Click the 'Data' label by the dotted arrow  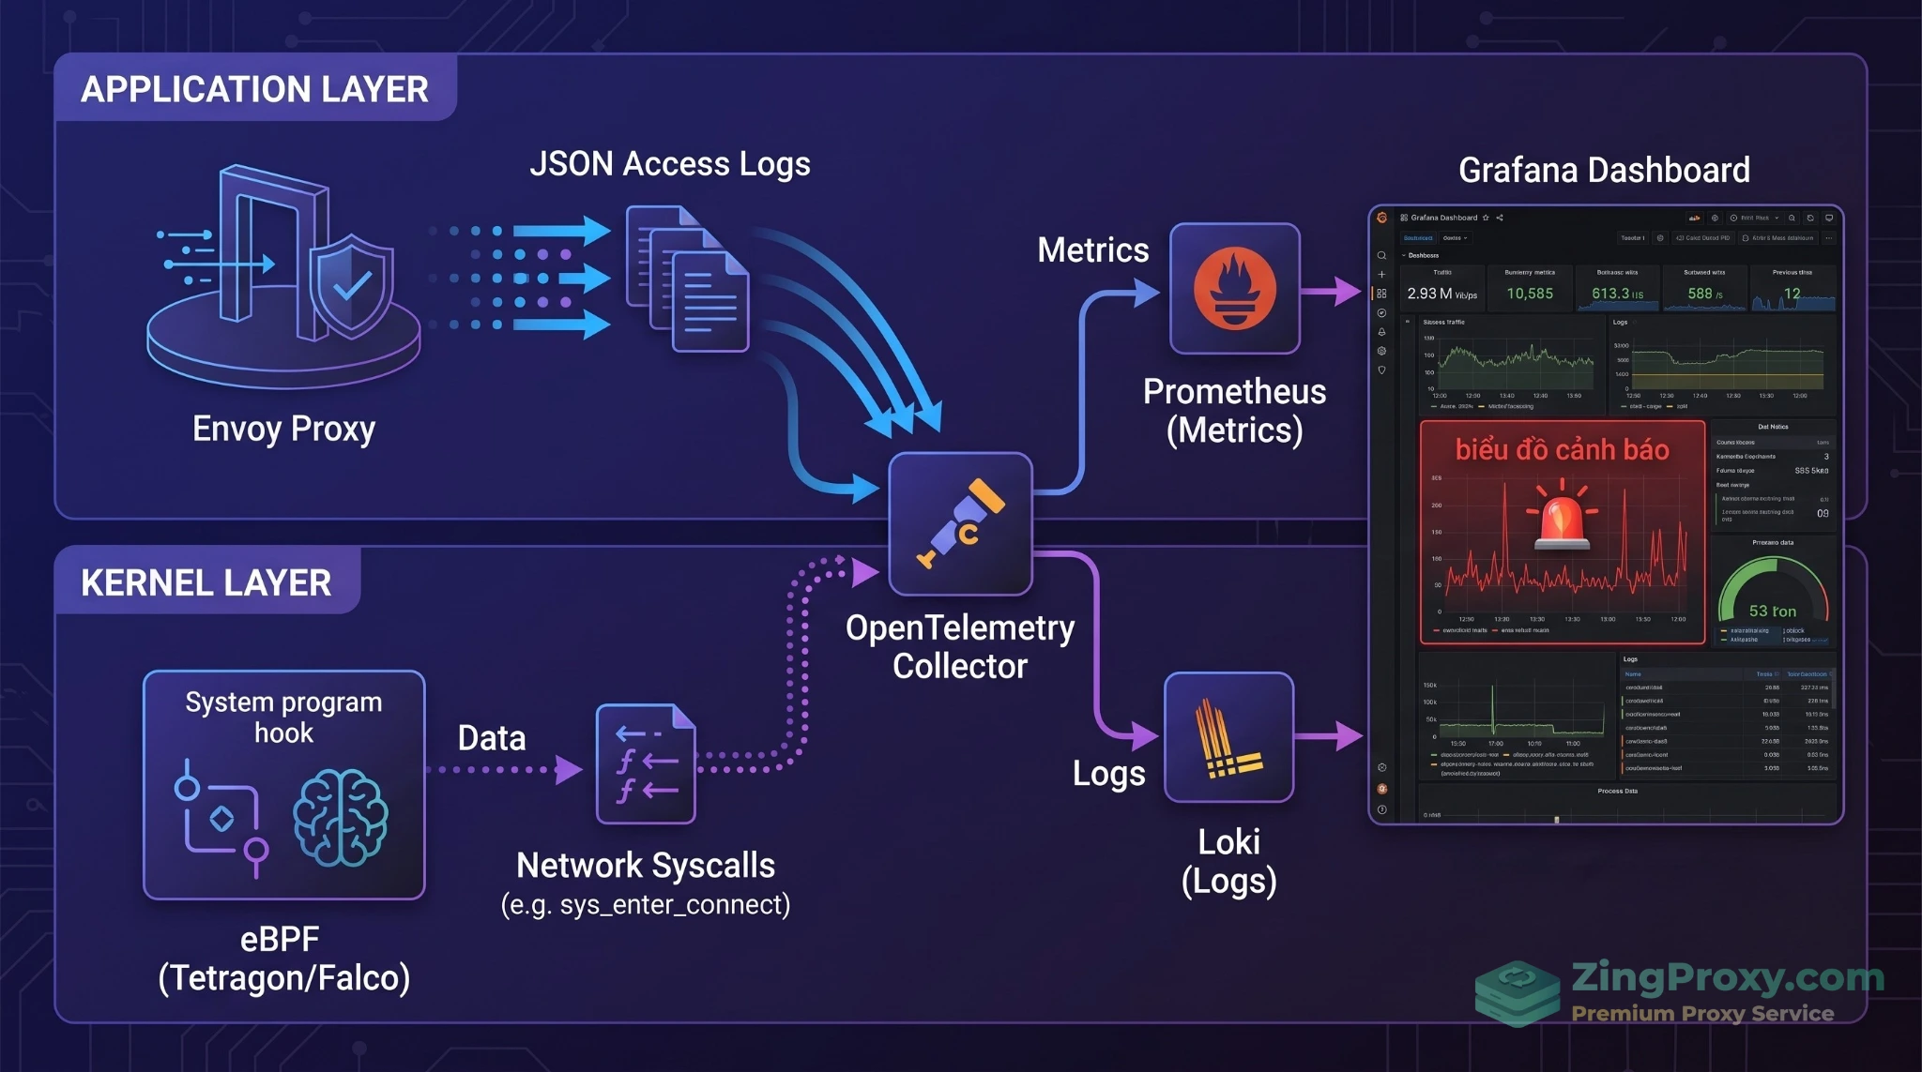492,738
